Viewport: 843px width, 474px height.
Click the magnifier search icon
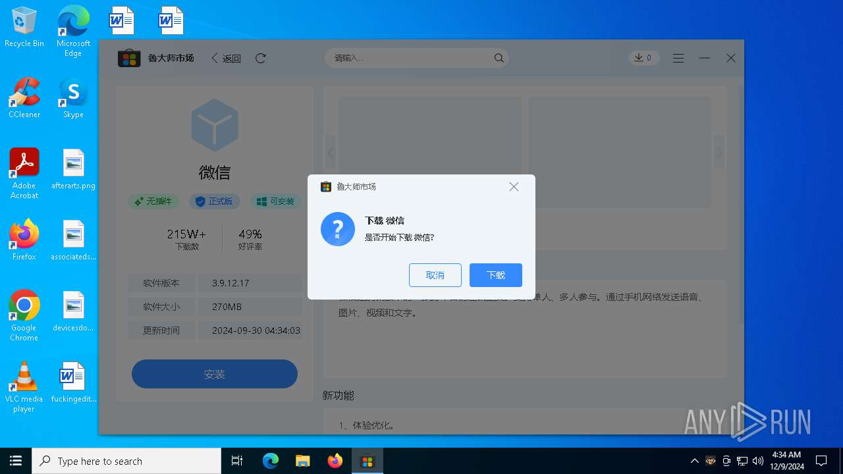pos(499,58)
